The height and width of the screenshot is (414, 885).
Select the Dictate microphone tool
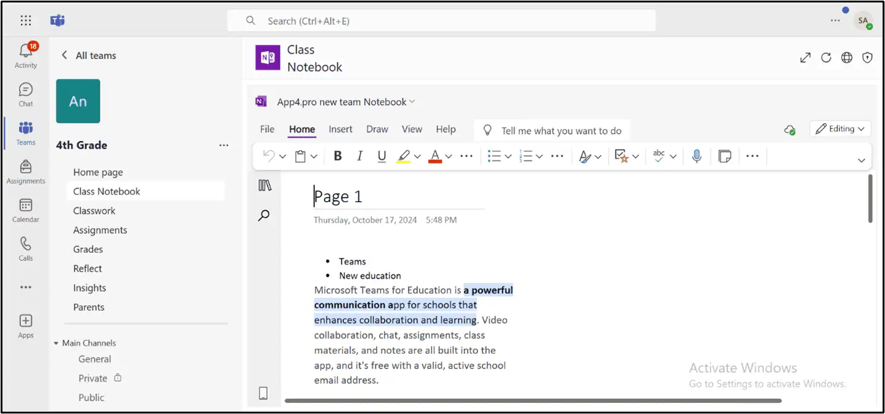(x=696, y=156)
